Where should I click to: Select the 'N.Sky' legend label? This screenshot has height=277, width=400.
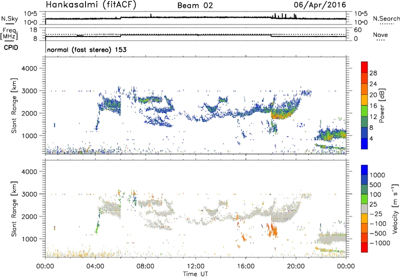coord(9,18)
